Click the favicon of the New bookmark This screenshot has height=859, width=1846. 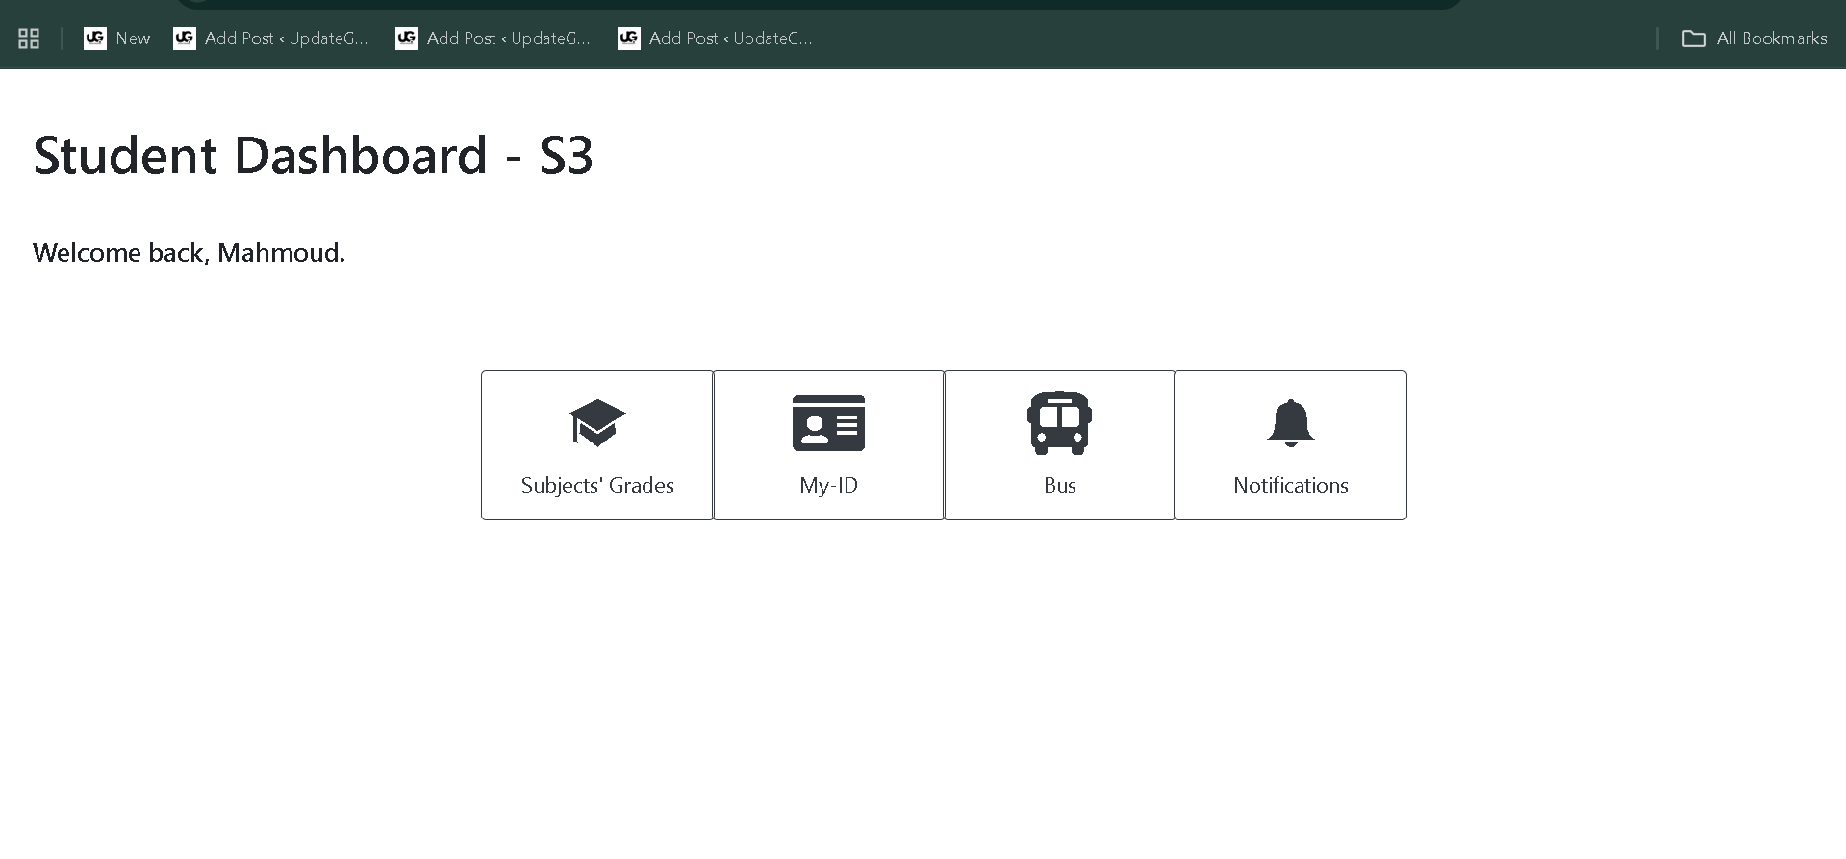coord(95,38)
